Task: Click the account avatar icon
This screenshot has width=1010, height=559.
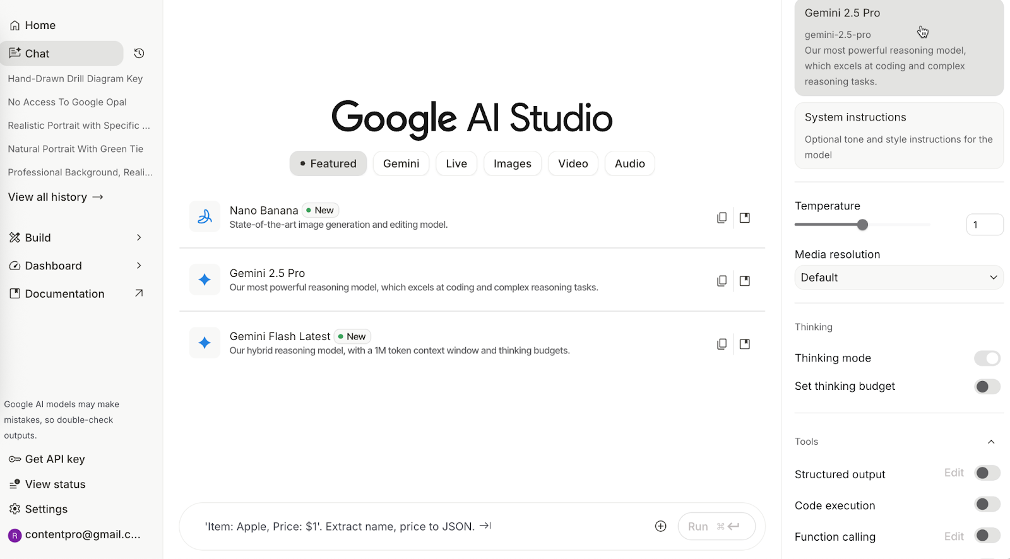Action: coord(15,535)
